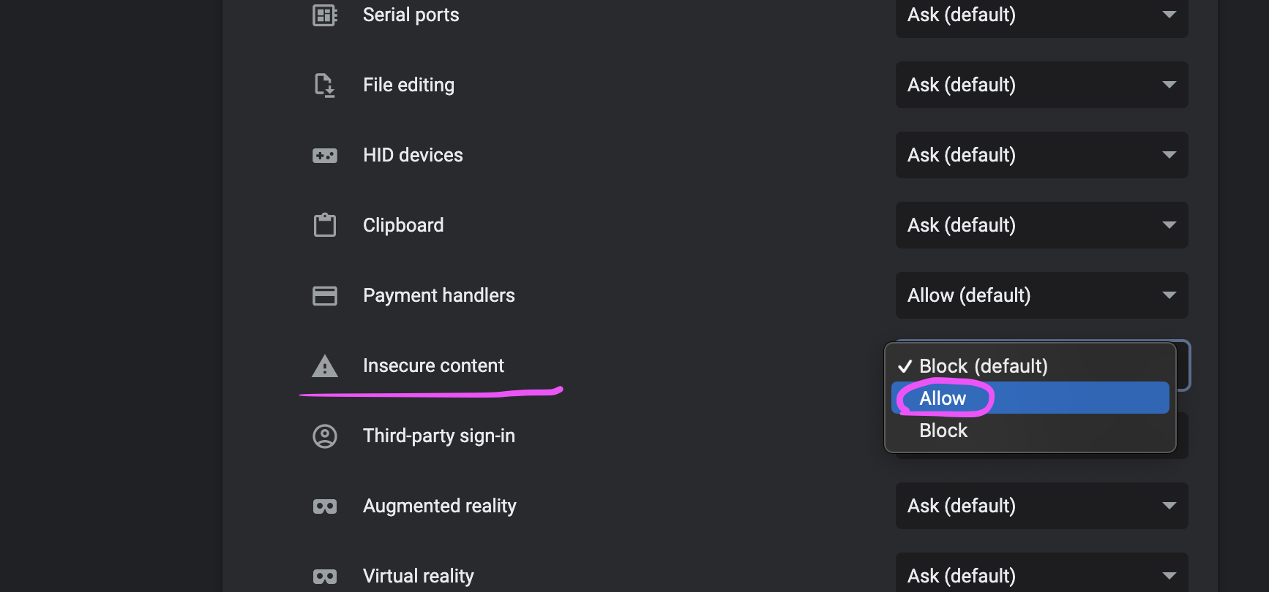Screen dimensions: 1269x592
Task: Click the Insecure content warning triangle icon
Action: coord(324,366)
